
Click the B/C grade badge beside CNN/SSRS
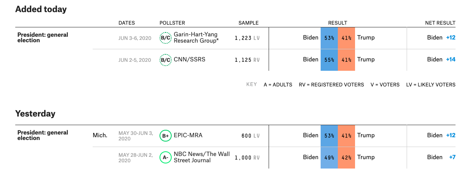coord(166,60)
